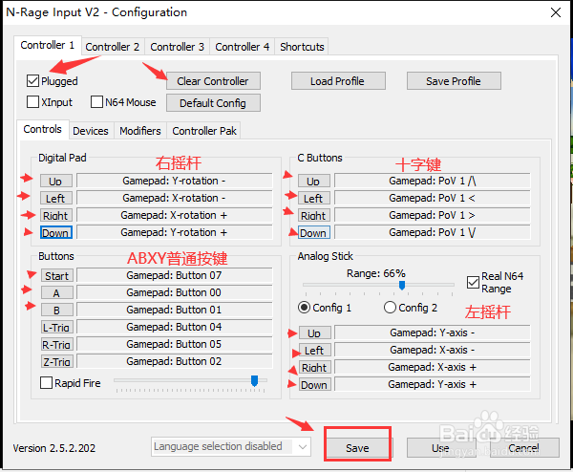Assign the L-Trig button mapping
The width and height of the screenshot is (573, 472).
[x=57, y=327]
